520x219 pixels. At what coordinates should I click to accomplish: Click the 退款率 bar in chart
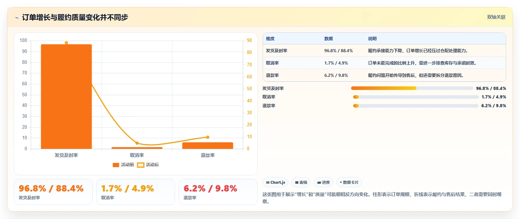click(208, 145)
